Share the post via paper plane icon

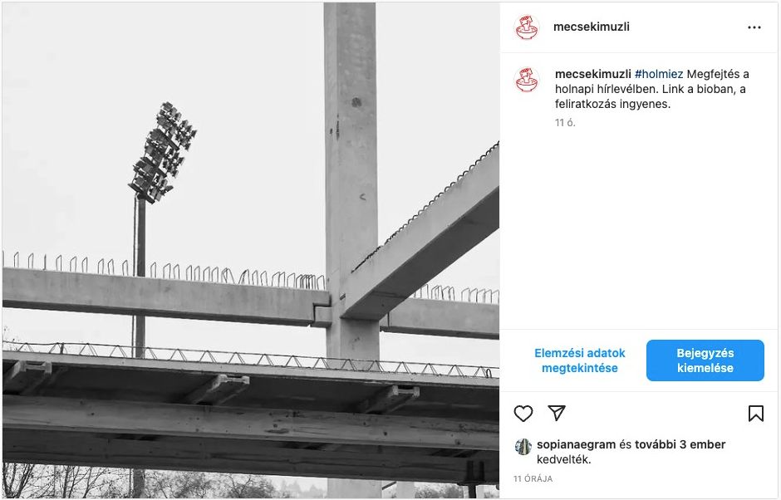tap(557, 413)
